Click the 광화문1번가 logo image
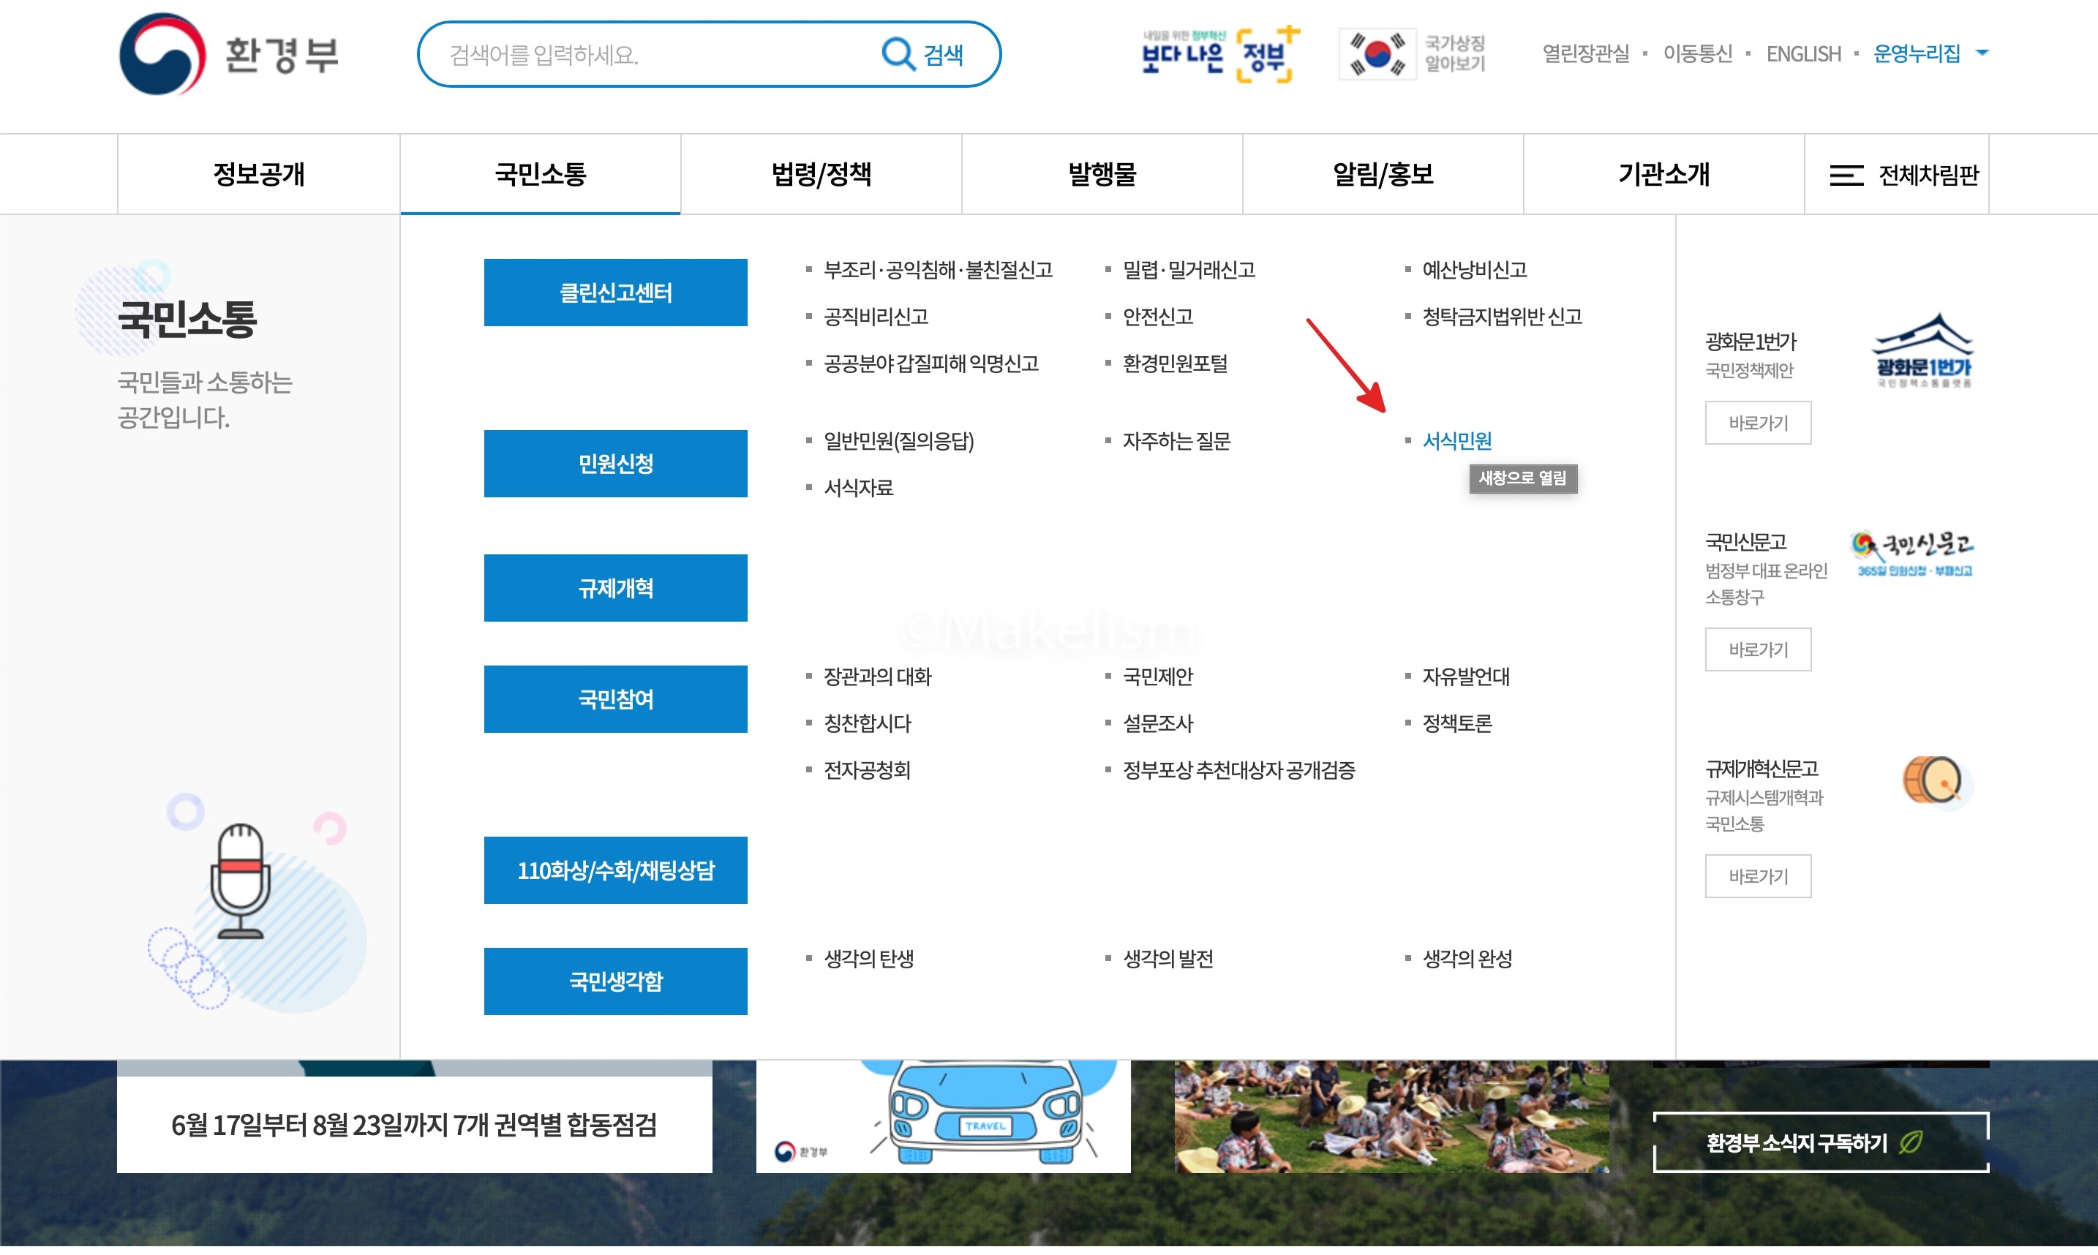 (1922, 351)
